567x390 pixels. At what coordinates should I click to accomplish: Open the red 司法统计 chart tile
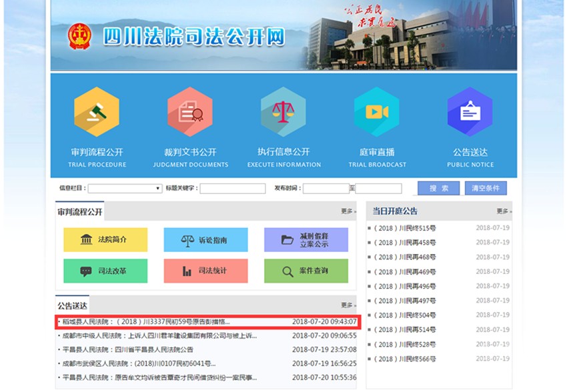205,271
